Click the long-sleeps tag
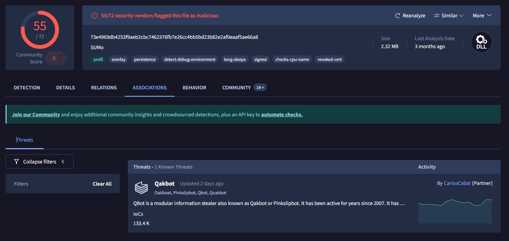The image size is (509, 241). click(x=235, y=60)
